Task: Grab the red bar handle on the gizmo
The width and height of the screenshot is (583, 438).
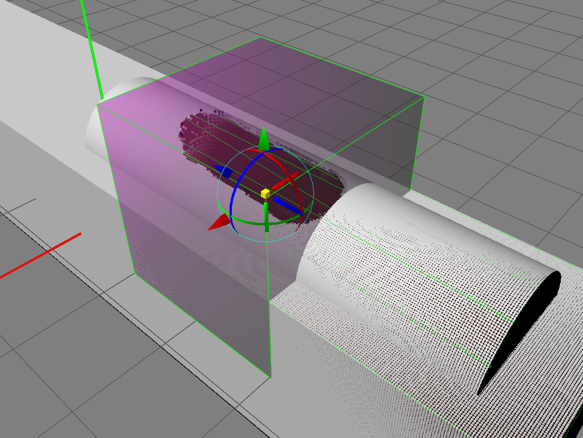Action: pyautogui.click(x=286, y=181)
